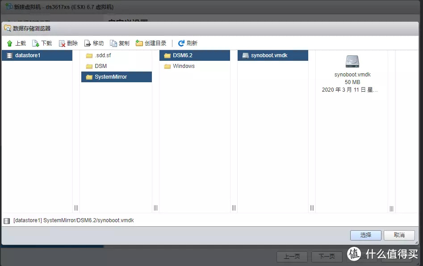Select the SystemMirror folder
Screen dimensions: 423x266
[x=117, y=77]
